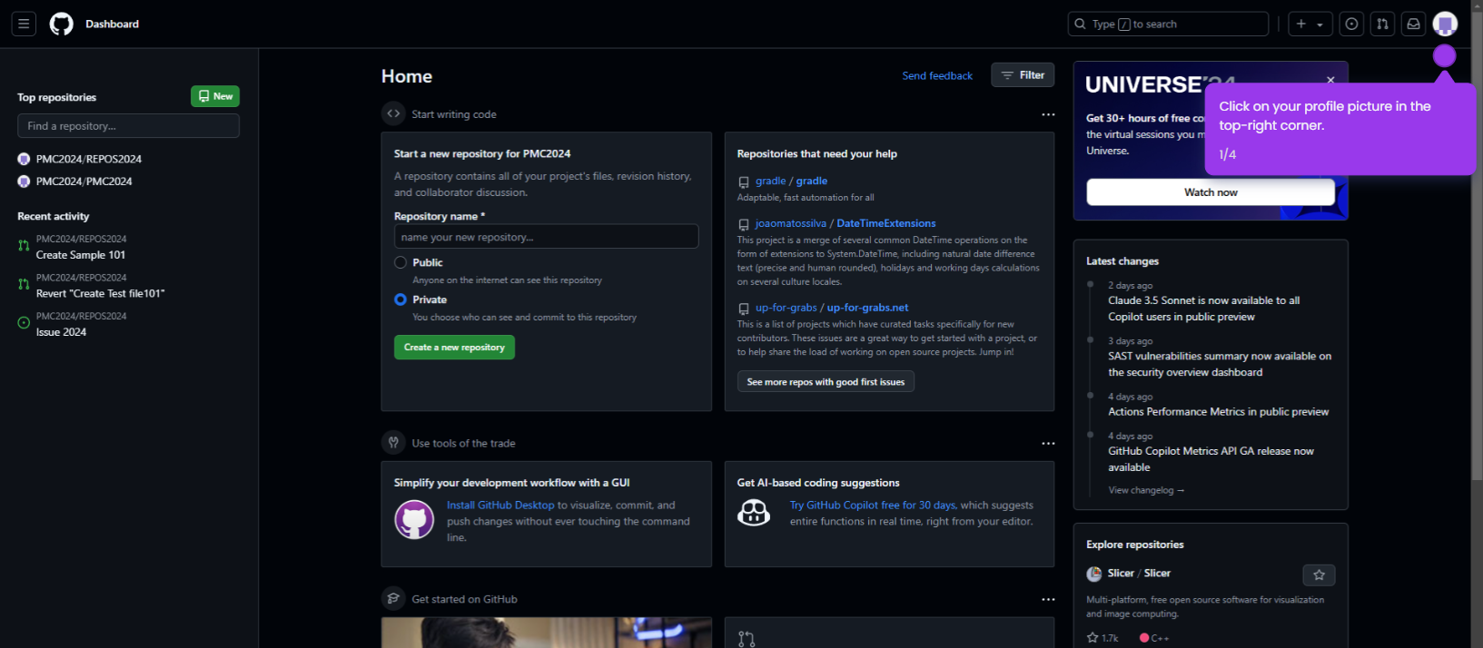Open gradle / gradle repository link

791,182
